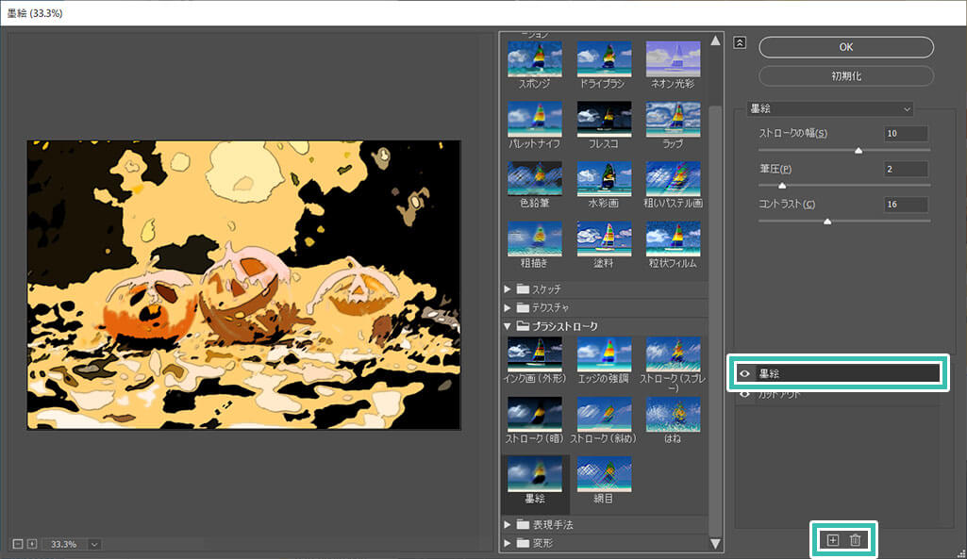Select the 水彩画 (Watercolor) filter icon
The height and width of the screenshot is (559, 967).
click(x=604, y=182)
